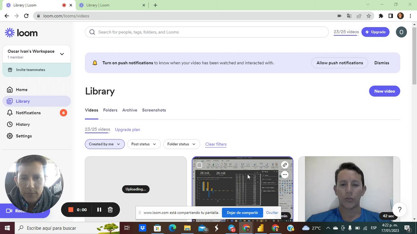The height and width of the screenshot is (234, 417).
Task: Switch to the Archive tab
Action: coord(130,110)
